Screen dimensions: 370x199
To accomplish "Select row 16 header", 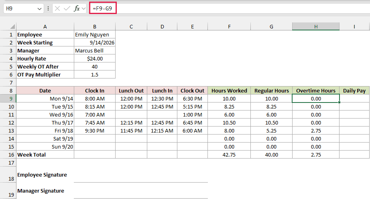I will click(x=8, y=155).
